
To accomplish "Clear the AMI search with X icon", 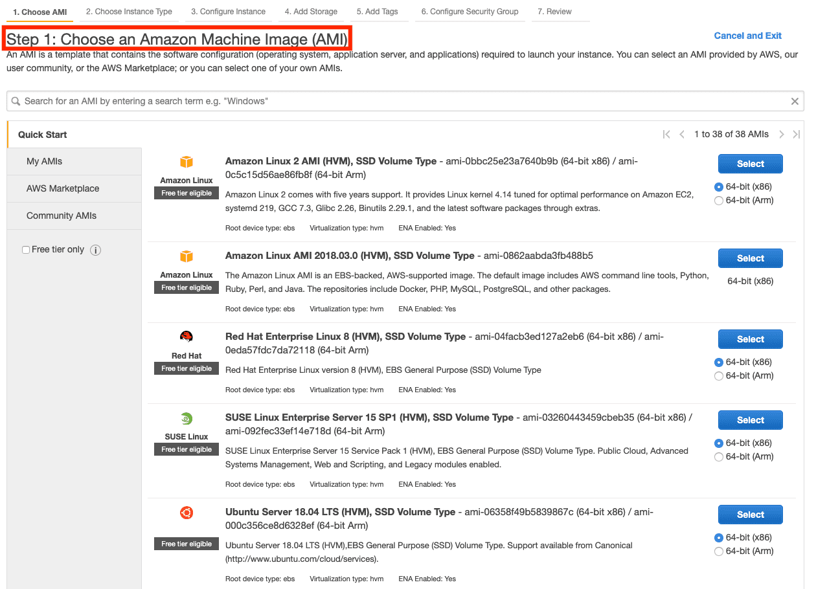I will pyautogui.click(x=795, y=101).
